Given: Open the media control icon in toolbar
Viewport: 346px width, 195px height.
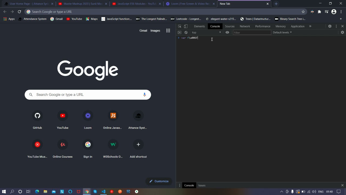Looking at the screenshot, I should coord(327,12).
